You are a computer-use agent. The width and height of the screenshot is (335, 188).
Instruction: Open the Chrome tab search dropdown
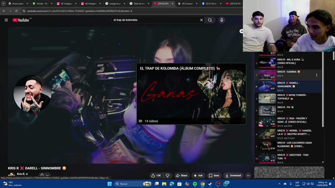(x=3, y=4)
